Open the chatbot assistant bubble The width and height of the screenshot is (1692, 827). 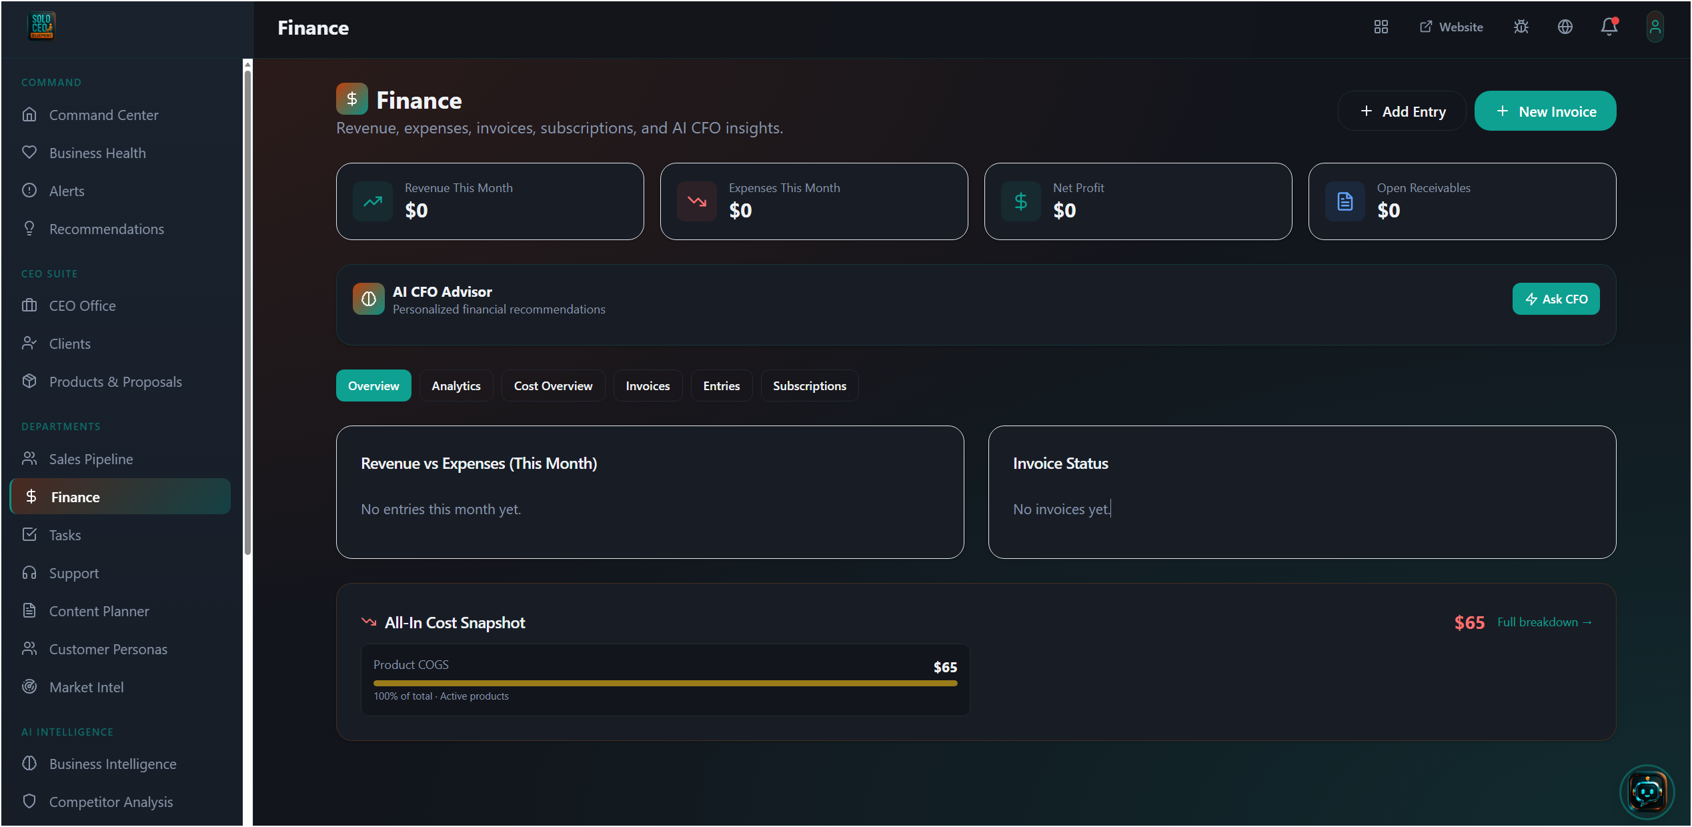[x=1647, y=792]
